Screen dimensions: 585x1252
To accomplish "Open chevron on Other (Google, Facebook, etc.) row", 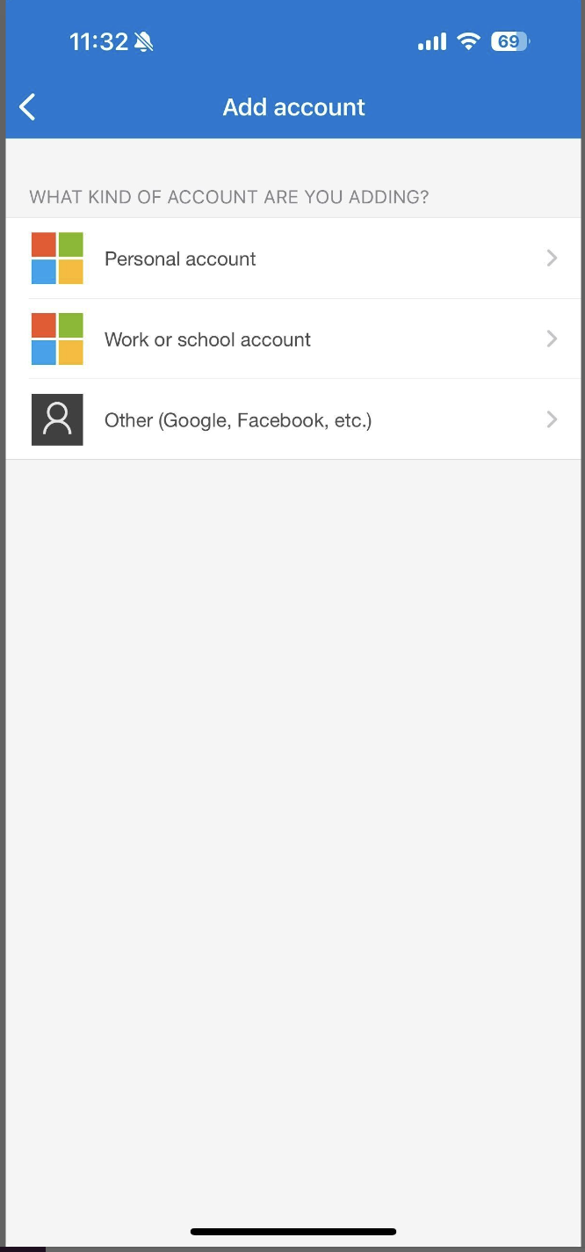I will [x=552, y=419].
